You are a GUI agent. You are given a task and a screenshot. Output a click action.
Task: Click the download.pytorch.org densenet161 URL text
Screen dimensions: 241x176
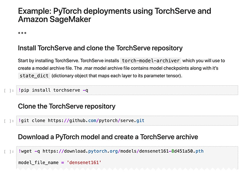click(x=123, y=151)
